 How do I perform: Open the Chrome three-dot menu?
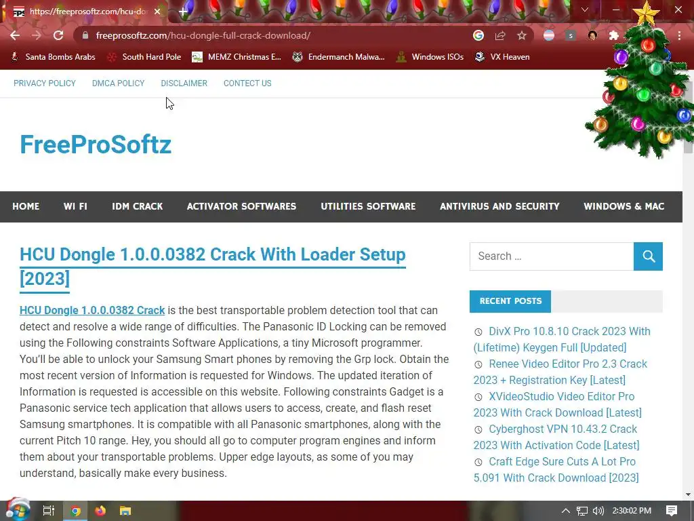click(x=679, y=35)
